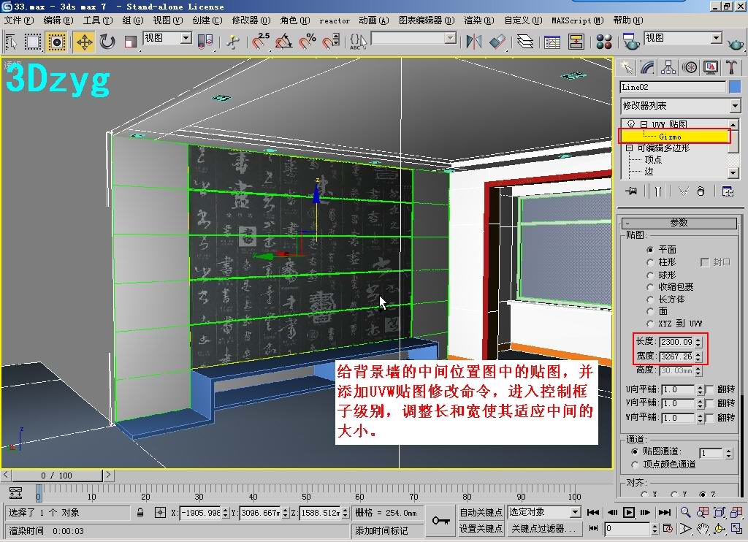Open the Material Editor (colored spheres icon)
This screenshot has height=542, width=748.
[x=604, y=42]
